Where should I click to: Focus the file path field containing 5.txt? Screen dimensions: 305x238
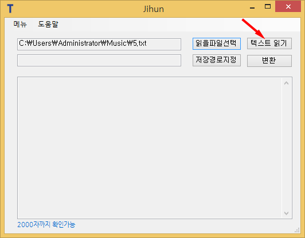[99, 44]
